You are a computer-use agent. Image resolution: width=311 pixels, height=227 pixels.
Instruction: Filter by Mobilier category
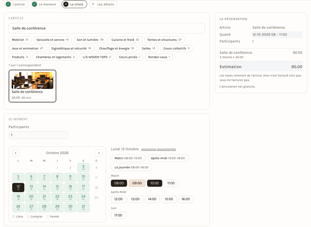[20, 40]
